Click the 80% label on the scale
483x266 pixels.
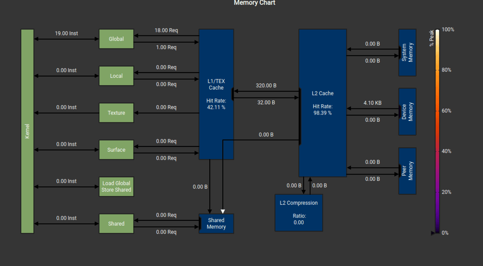pos(446,70)
